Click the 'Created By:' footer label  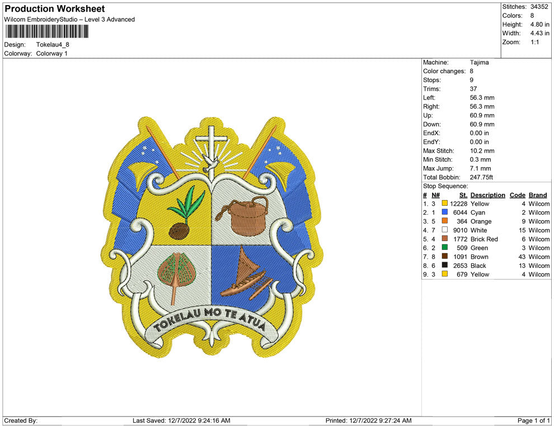(21, 420)
